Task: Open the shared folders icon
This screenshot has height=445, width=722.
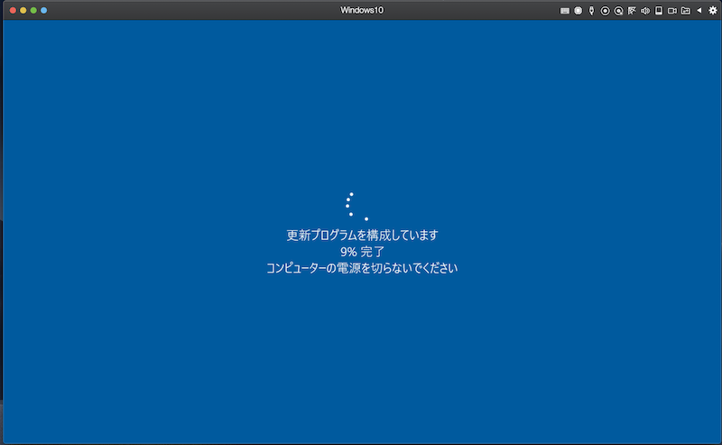Action: [686, 10]
